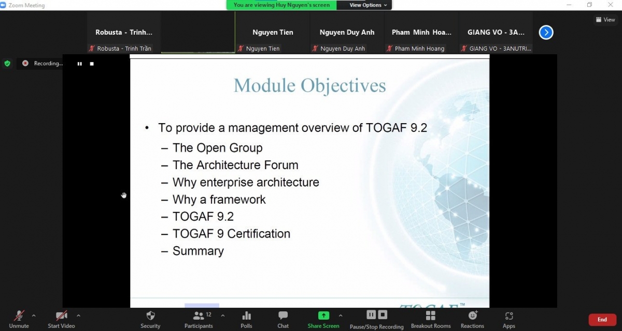Open the Security shield menu
This screenshot has width=622, height=331.
click(150, 315)
